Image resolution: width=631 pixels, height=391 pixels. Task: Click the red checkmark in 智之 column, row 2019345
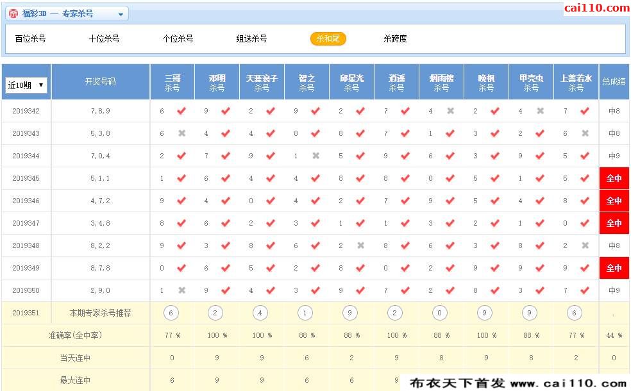315,178
